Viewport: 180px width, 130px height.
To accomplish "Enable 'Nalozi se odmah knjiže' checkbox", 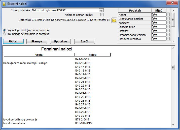I will tap(102, 15).
